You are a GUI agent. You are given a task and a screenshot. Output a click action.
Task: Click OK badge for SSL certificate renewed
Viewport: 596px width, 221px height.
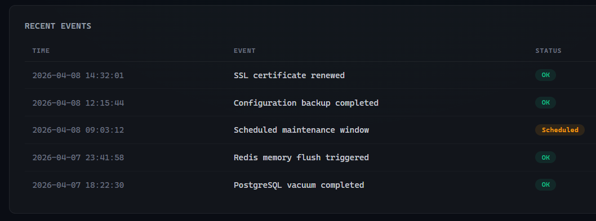pos(545,75)
